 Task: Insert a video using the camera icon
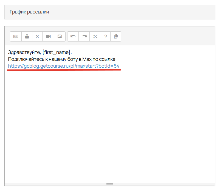click(x=48, y=36)
